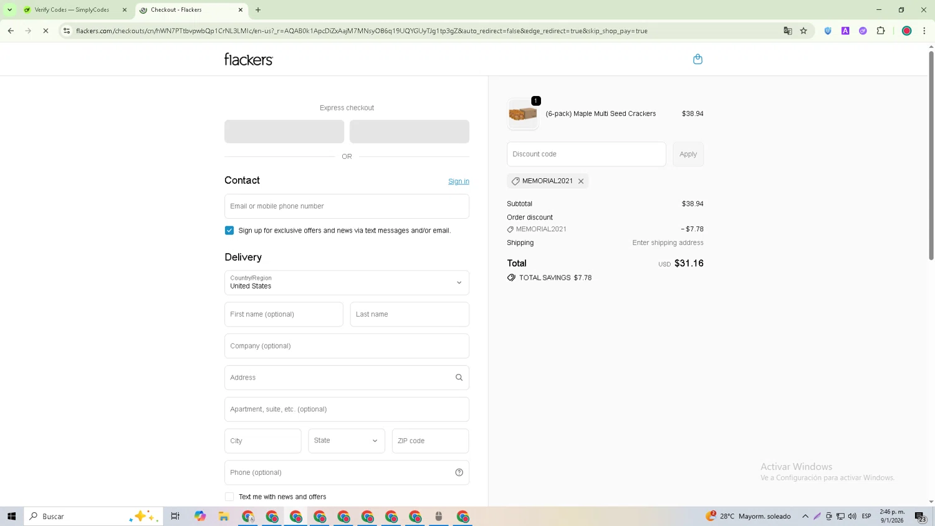Viewport: 935px width, 526px height.
Task: Focus the Discount code field
Action: pyautogui.click(x=586, y=154)
